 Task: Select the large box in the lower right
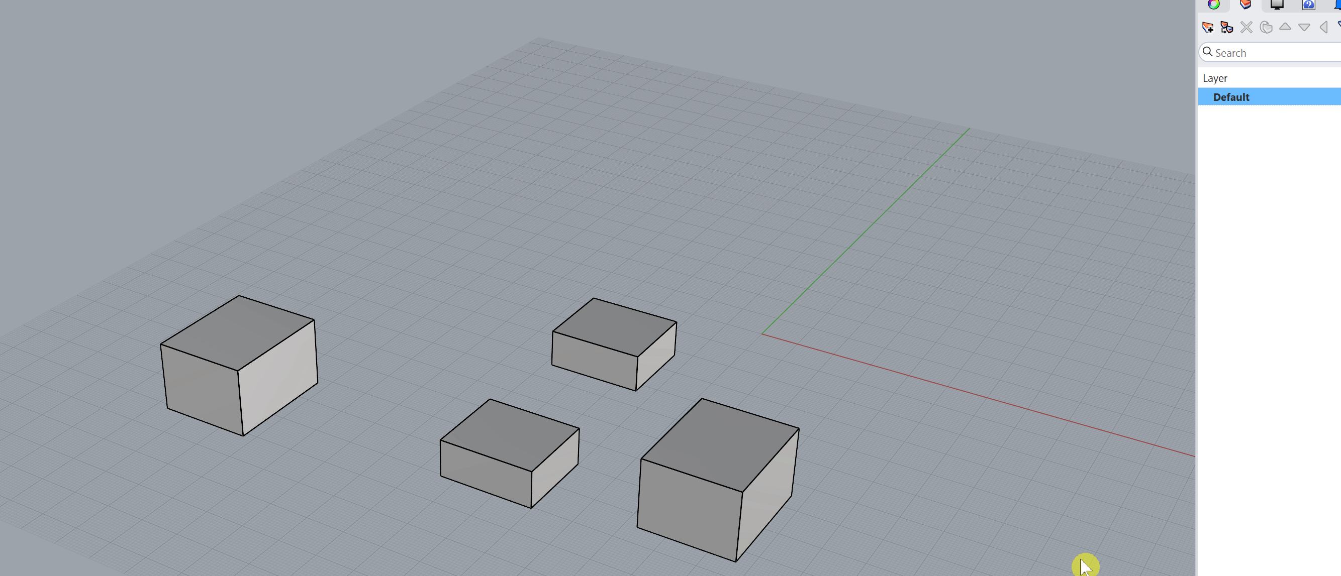click(717, 480)
